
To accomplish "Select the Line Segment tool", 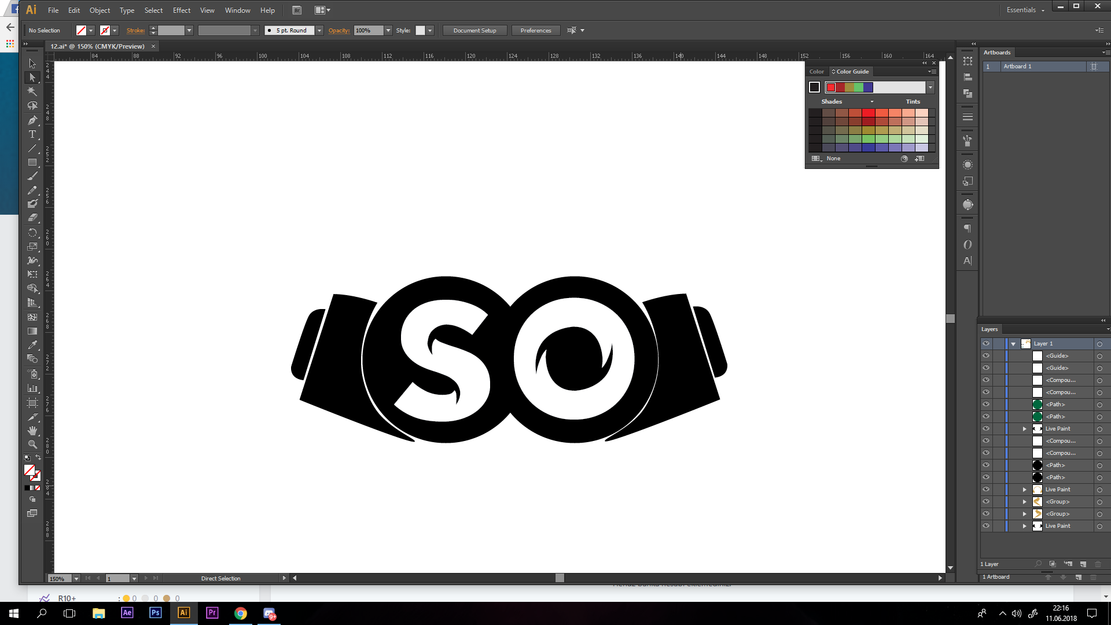I will click(x=32, y=149).
